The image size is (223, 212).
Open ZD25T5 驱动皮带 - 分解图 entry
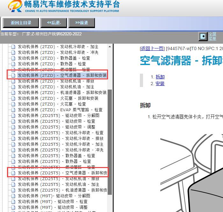pyautogui.click(x=58, y=115)
